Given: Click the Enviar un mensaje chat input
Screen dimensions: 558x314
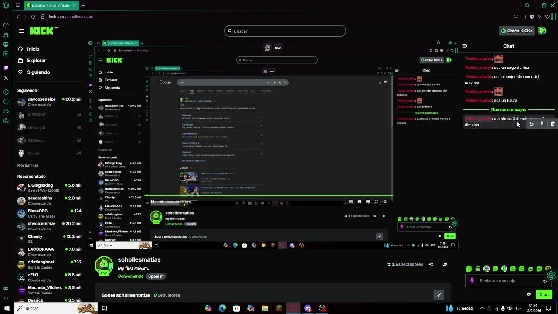Looking at the screenshot, I should coord(508,280).
